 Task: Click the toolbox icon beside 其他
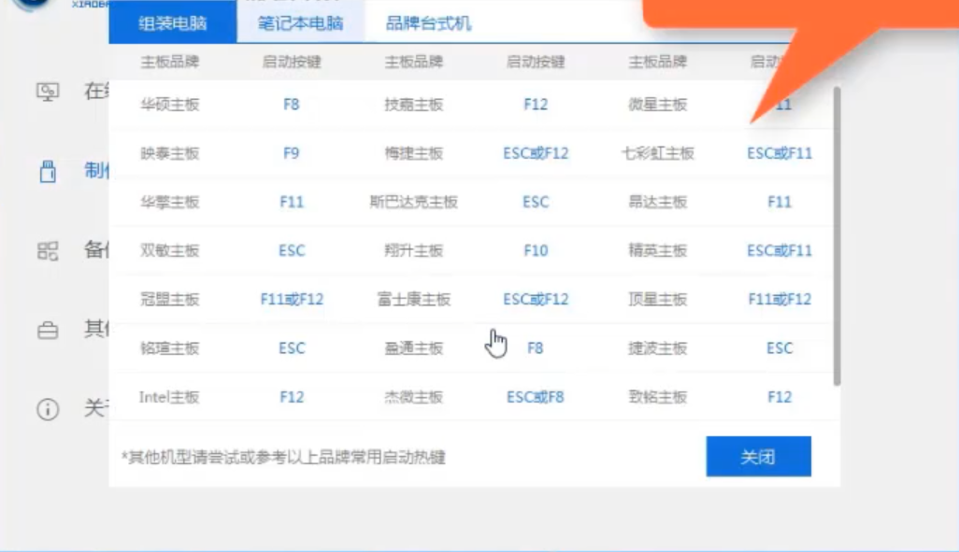pyautogui.click(x=48, y=330)
